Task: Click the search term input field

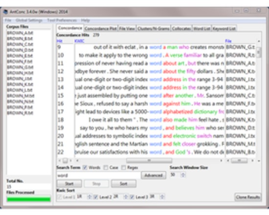Action: pyautogui.click(x=98, y=175)
